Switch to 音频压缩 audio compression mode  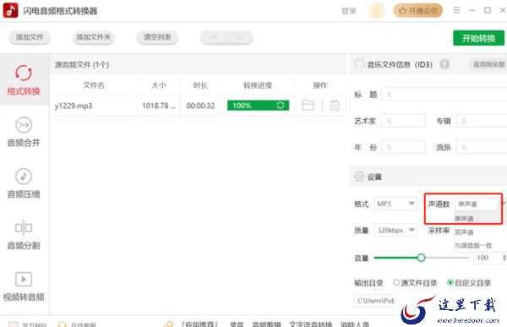24,183
